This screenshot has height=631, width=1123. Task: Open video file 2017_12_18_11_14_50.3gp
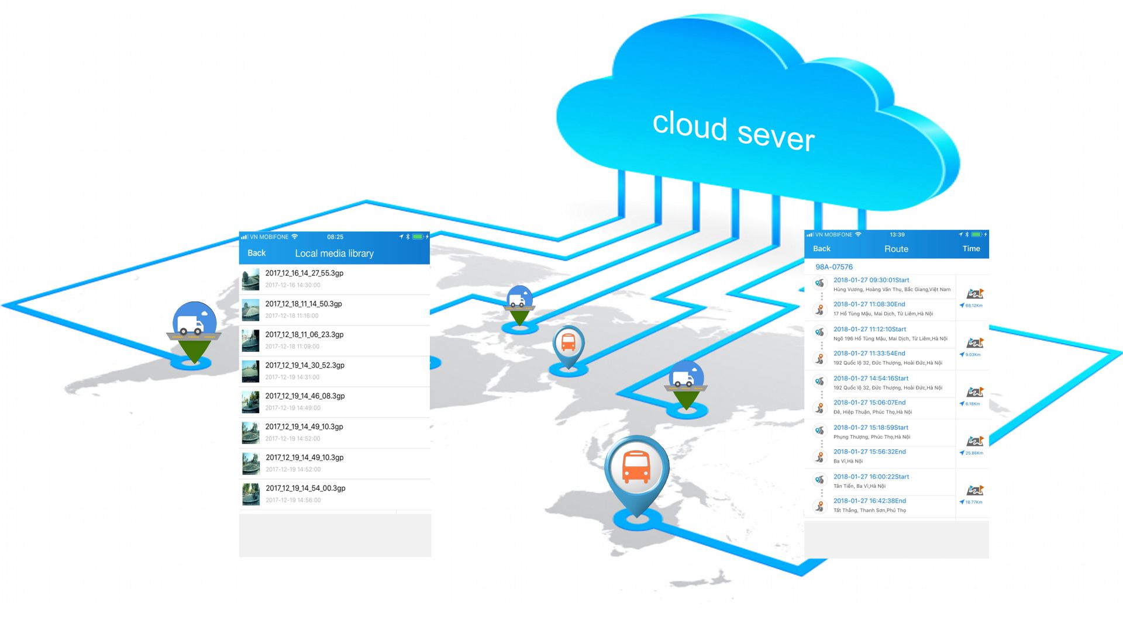click(x=304, y=304)
